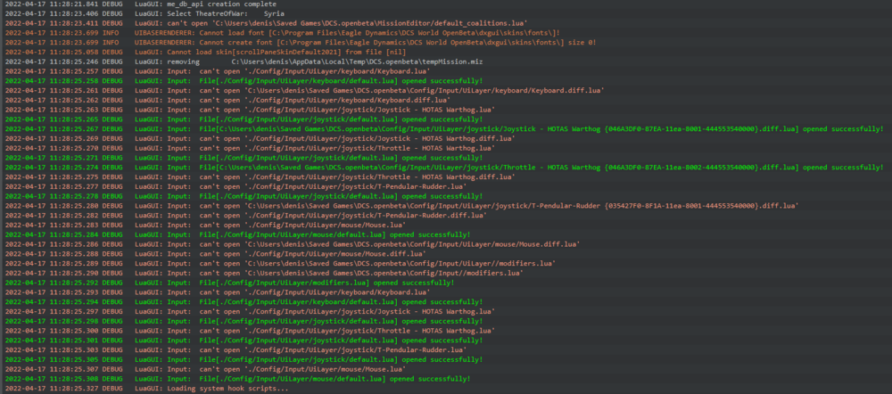Click the 11:28:25.286 Saved Games Mouse.diff.lua line
The height and width of the screenshot is (394, 892).
293,244
